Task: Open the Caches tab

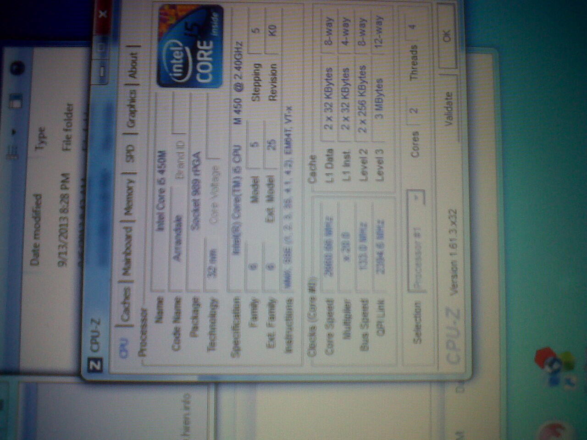Action: (x=125, y=303)
